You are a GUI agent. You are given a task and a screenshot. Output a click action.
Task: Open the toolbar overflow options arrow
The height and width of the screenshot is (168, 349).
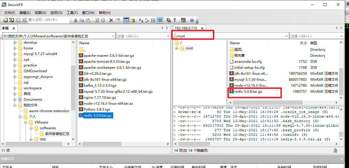pos(197,21)
